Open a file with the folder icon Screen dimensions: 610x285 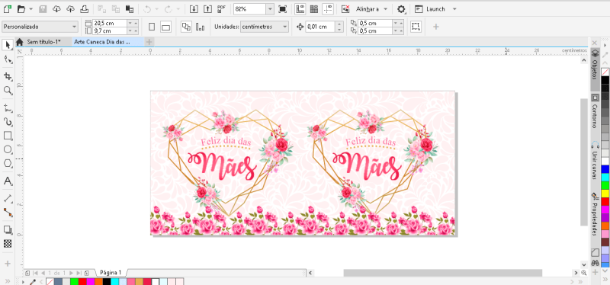click(21, 8)
